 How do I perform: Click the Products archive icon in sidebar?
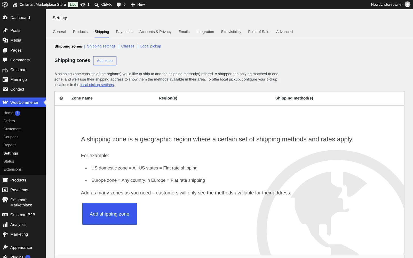(5, 180)
